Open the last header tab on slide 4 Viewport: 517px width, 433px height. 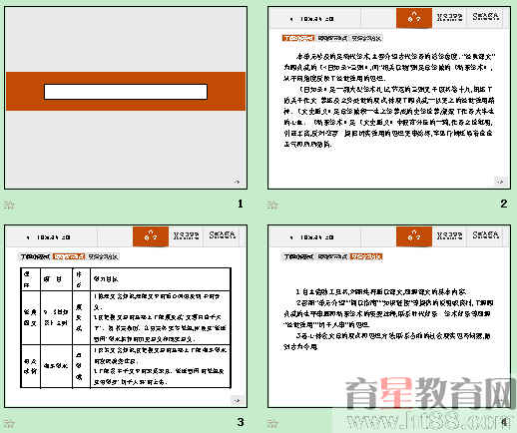pos(486,235)
